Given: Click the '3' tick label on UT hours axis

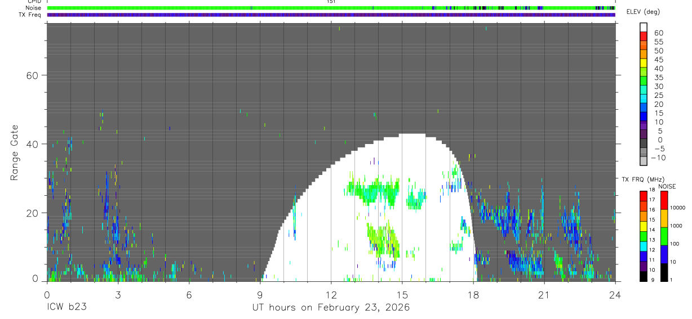Looking at the screenshot, I should point(118,295).
